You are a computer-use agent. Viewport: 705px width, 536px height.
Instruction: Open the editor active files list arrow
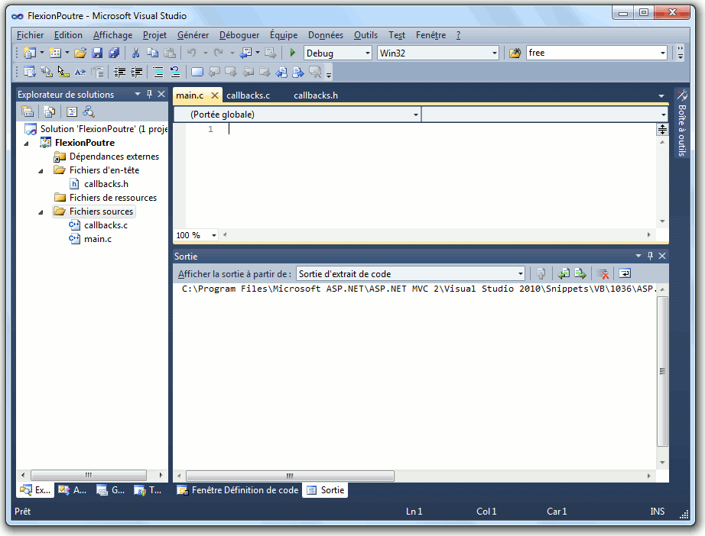click(x=661, y=95)
